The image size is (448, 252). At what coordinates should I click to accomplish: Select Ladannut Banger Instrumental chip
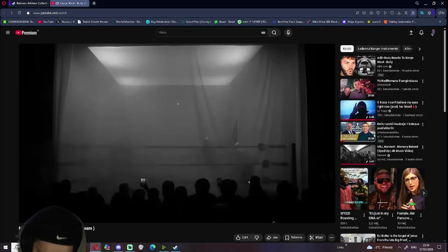coord(378,49)
